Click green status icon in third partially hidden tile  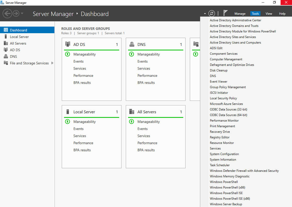tap(195, 54)
